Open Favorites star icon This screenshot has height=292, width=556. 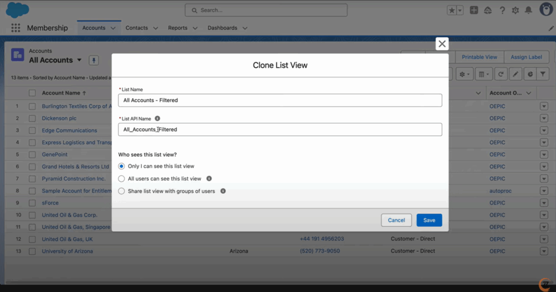pos(452,10)
